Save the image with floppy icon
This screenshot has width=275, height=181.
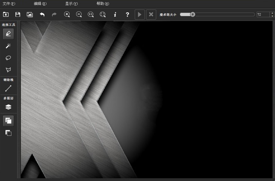(18, 14)
